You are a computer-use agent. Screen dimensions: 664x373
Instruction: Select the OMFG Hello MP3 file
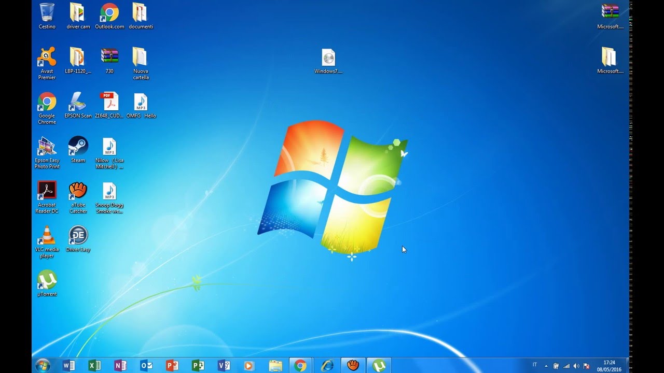[141, 105]
